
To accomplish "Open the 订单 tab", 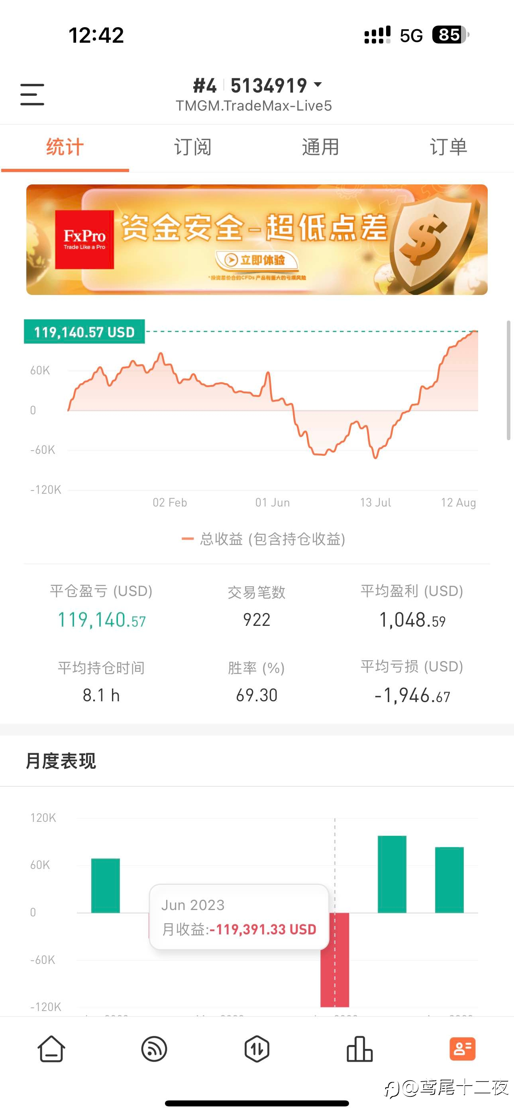I will (x=449, y=147).
